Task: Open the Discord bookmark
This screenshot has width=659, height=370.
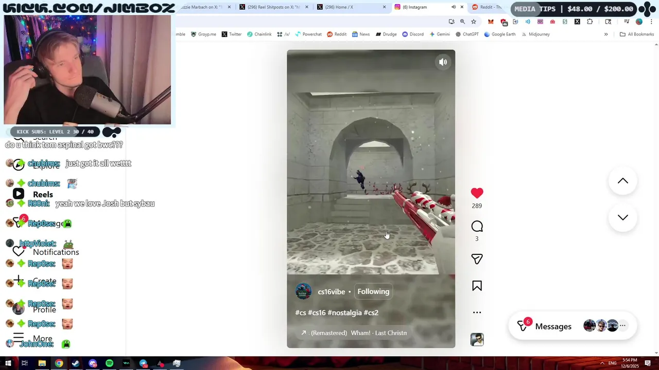Action: pyautogui.click(x=413, y=34)
